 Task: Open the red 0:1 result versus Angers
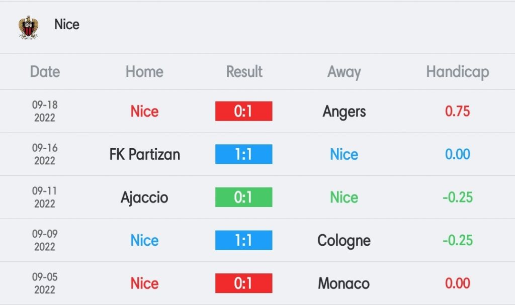(244, 111)
